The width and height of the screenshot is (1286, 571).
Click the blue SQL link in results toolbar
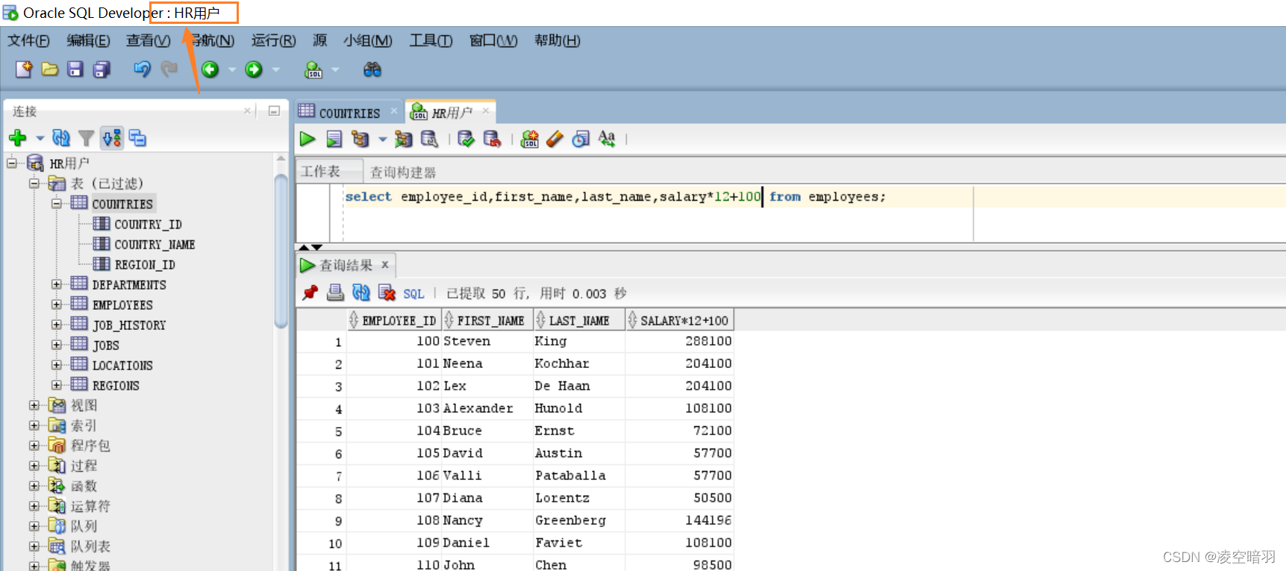pos(413,293)
